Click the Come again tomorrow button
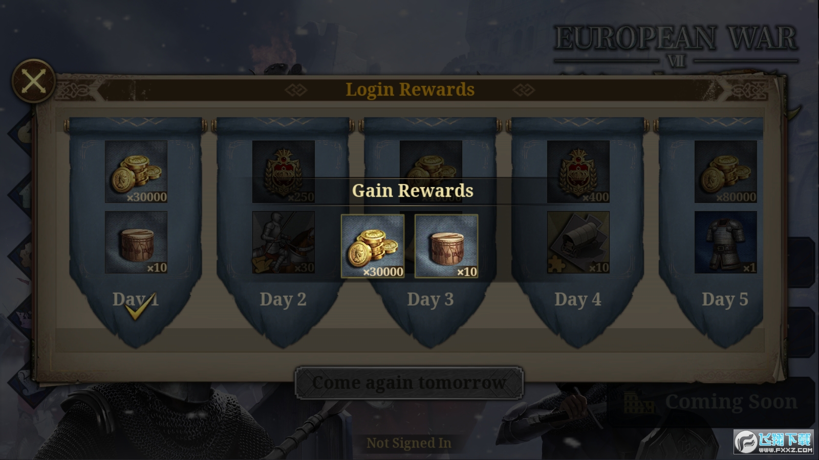 (x=409, y=383)
